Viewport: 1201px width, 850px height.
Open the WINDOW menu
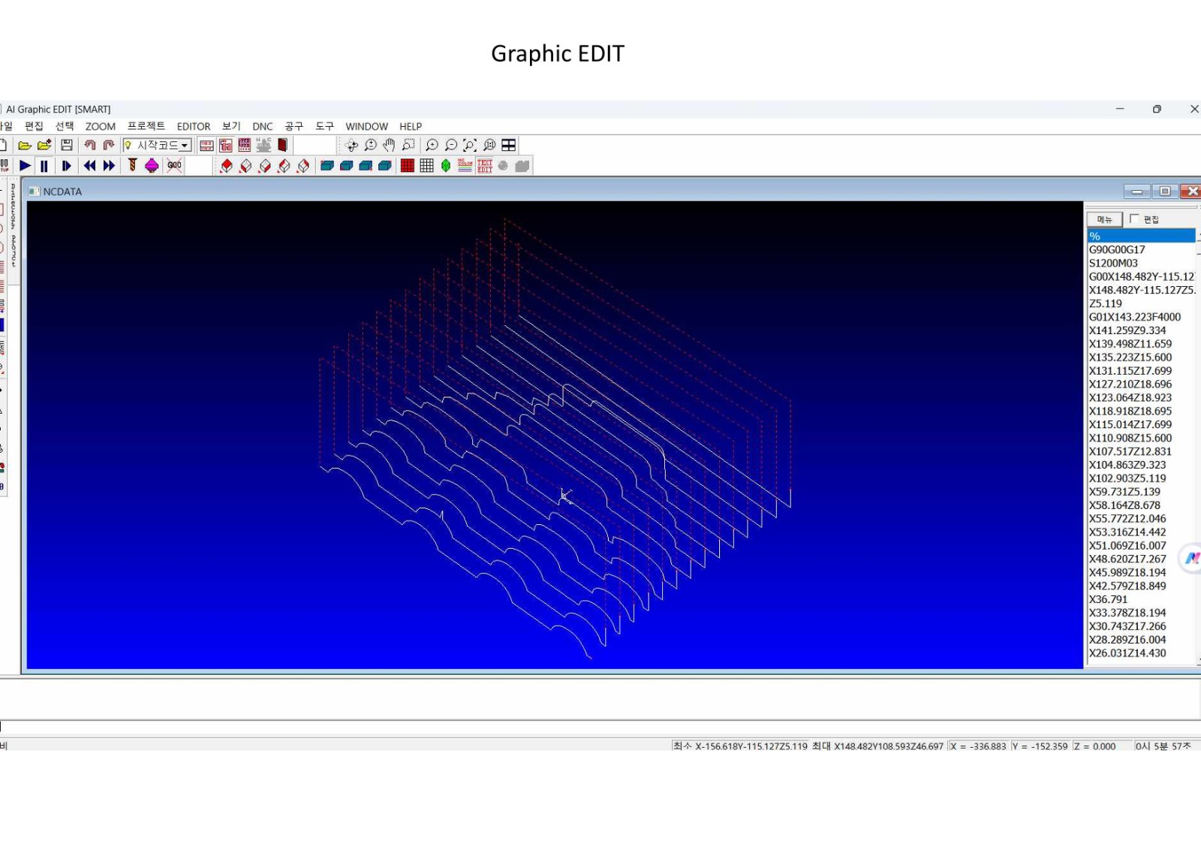[367, 126]
